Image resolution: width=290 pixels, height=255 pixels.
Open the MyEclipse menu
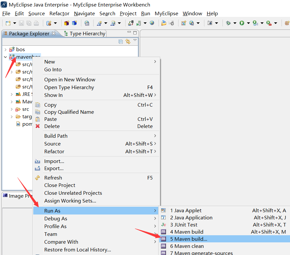[x=166, y=14]
